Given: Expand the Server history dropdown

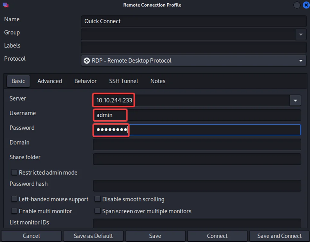Looking at the screenshot, I should click(295, 100).
